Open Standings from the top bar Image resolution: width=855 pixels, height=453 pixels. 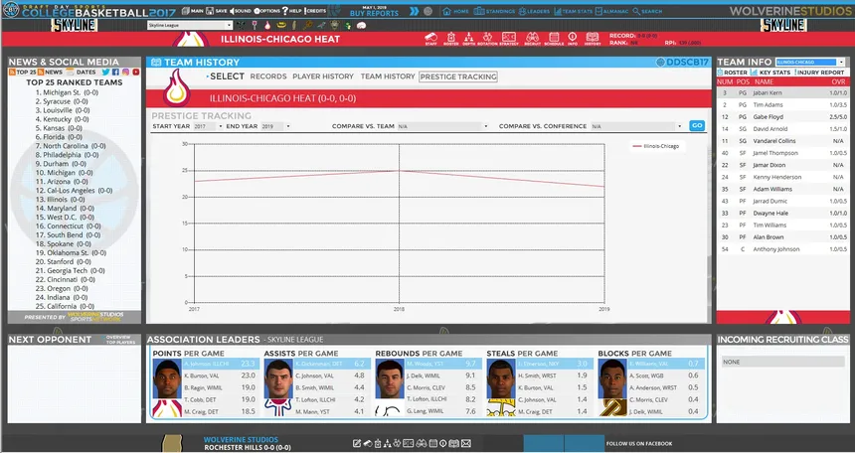[494, 11]
